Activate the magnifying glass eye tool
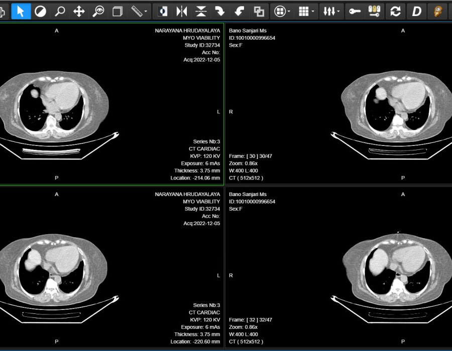The height and width of the screenshot is (351, 452). pos(98,11)
